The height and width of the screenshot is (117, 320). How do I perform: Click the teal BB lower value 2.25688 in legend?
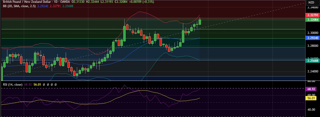(x=68, y=6)
